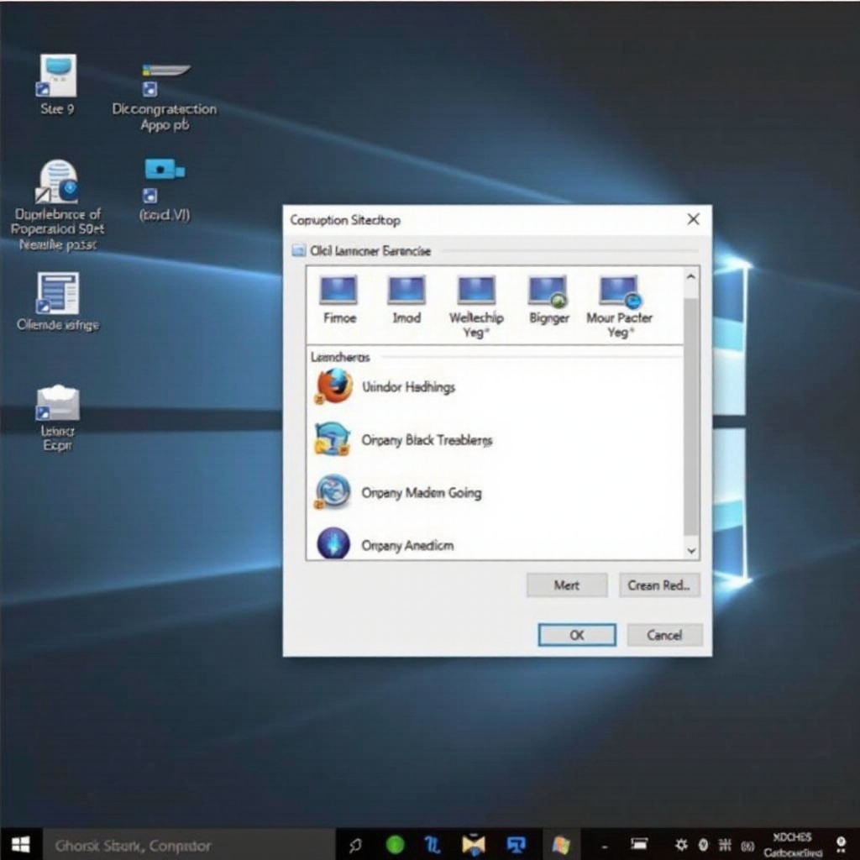Confirm the dialog with OK
This screenshot has width=860, height=860.
click(576, 635)
